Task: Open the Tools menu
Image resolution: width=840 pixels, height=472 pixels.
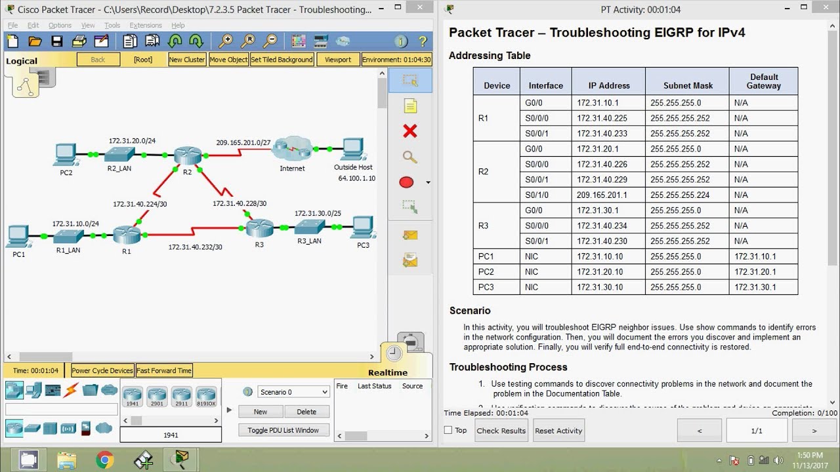Action: click(112, 26)
